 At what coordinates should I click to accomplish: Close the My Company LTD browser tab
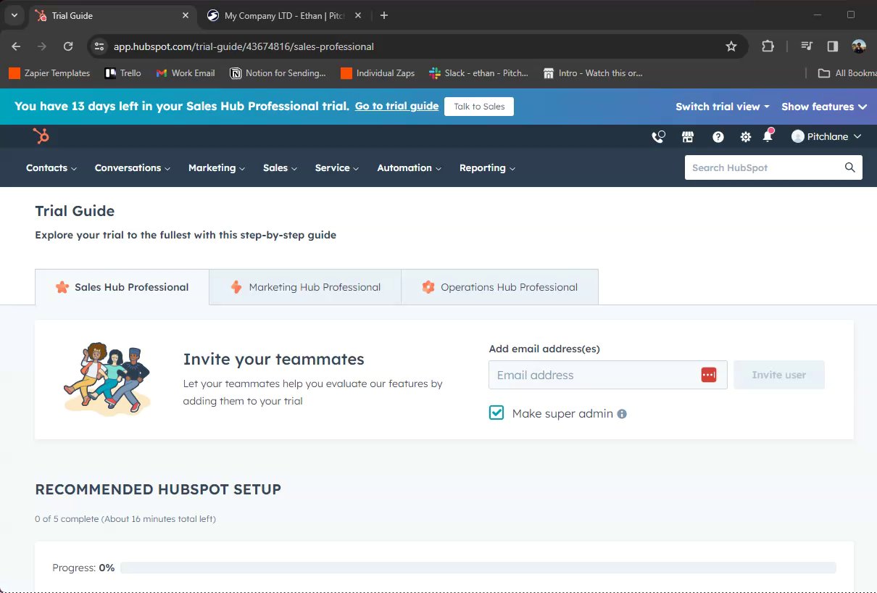[x=358, y=15]
